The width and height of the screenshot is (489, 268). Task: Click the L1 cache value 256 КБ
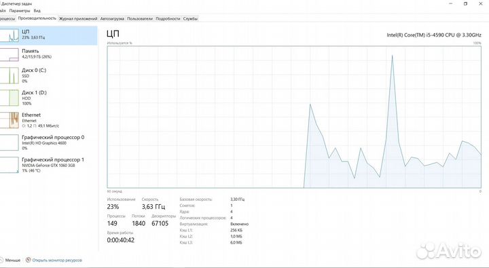[236, 230]
